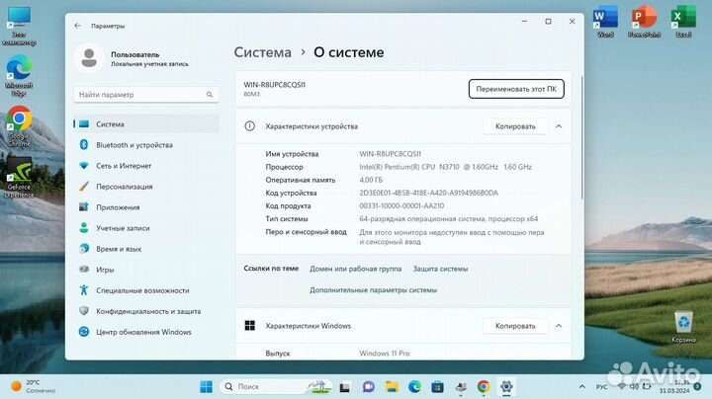
Task: Open Microsoft Store from taskbar
Action: (x=438, y=387)
